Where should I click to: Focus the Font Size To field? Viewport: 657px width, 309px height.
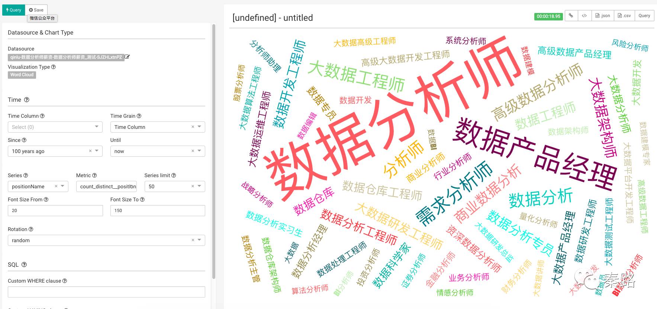point(158,211)
